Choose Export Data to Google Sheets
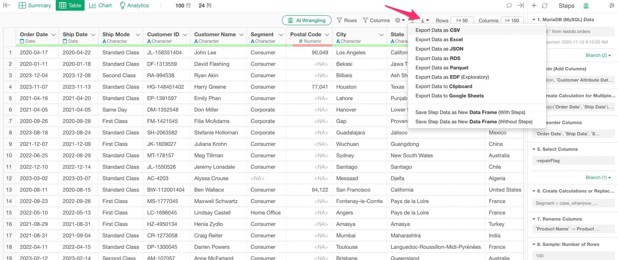The width and height of the screenshot is (618, 260). [x=449, y=96]
